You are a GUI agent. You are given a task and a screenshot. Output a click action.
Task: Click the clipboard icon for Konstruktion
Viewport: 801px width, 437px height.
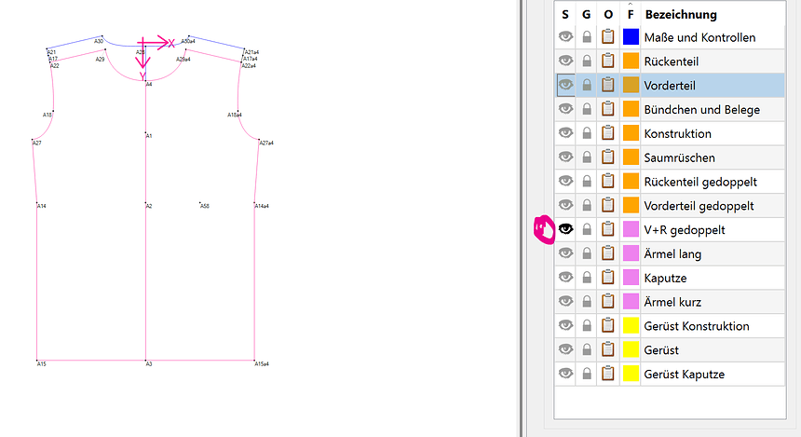608,133
